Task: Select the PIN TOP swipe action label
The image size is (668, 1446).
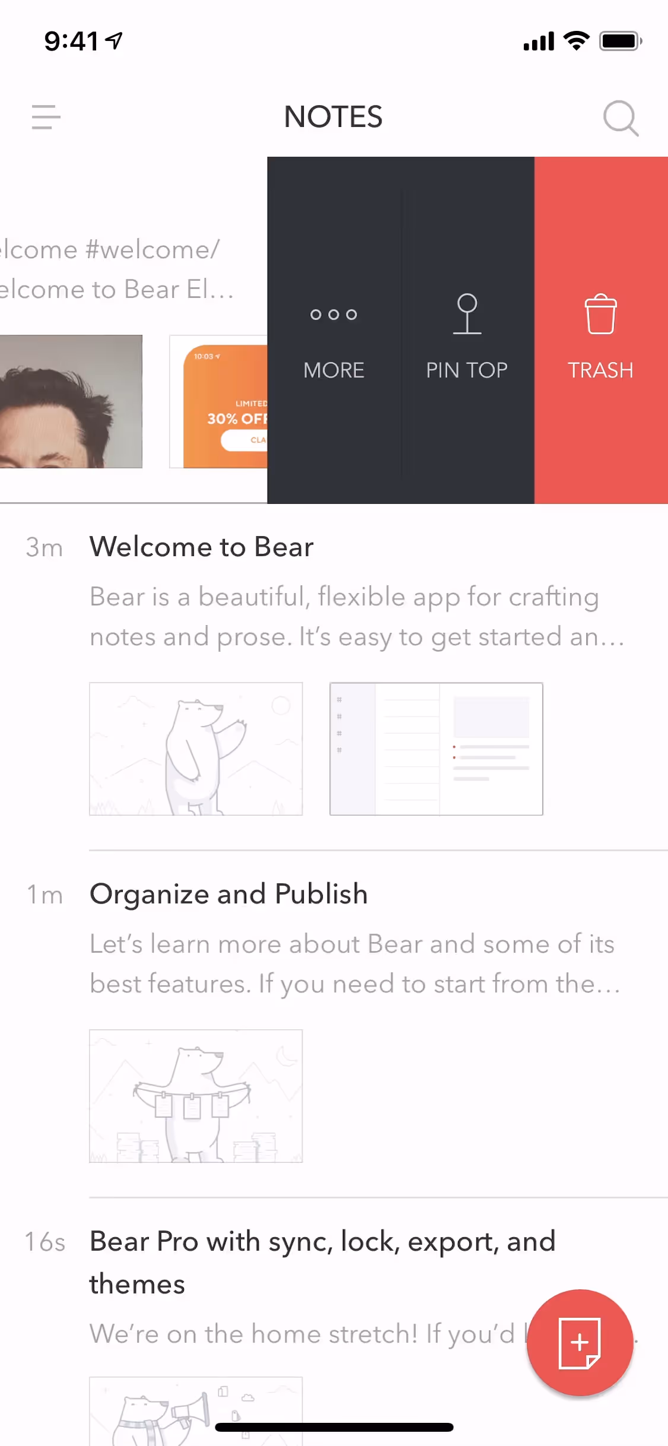Action: click(467, 370)
